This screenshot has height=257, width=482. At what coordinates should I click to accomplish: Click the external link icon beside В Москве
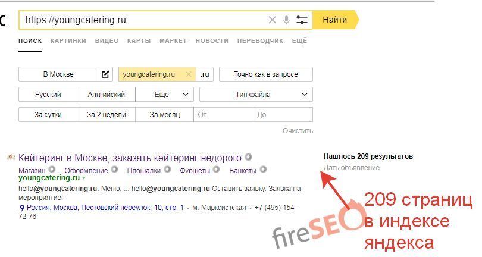pyautogui.click(x=105, y=74)
